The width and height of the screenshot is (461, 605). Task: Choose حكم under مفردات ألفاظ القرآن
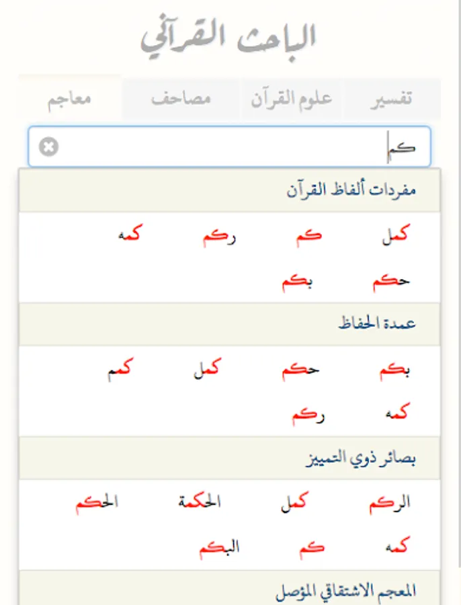pyautogui.click(x=391, y=281)
